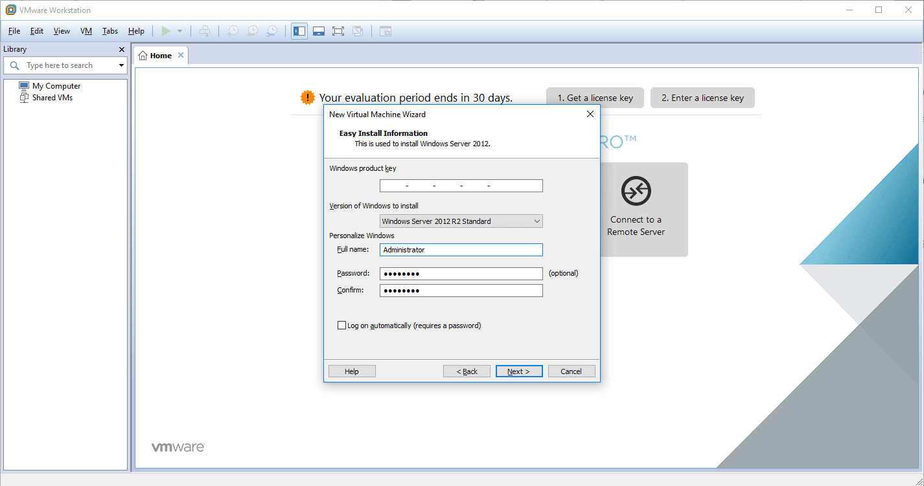Open the Tabs menu

(110, 31)
